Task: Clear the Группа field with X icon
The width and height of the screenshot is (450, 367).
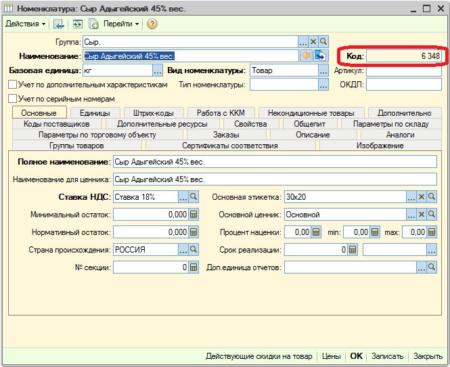Action: click(313, 42)
